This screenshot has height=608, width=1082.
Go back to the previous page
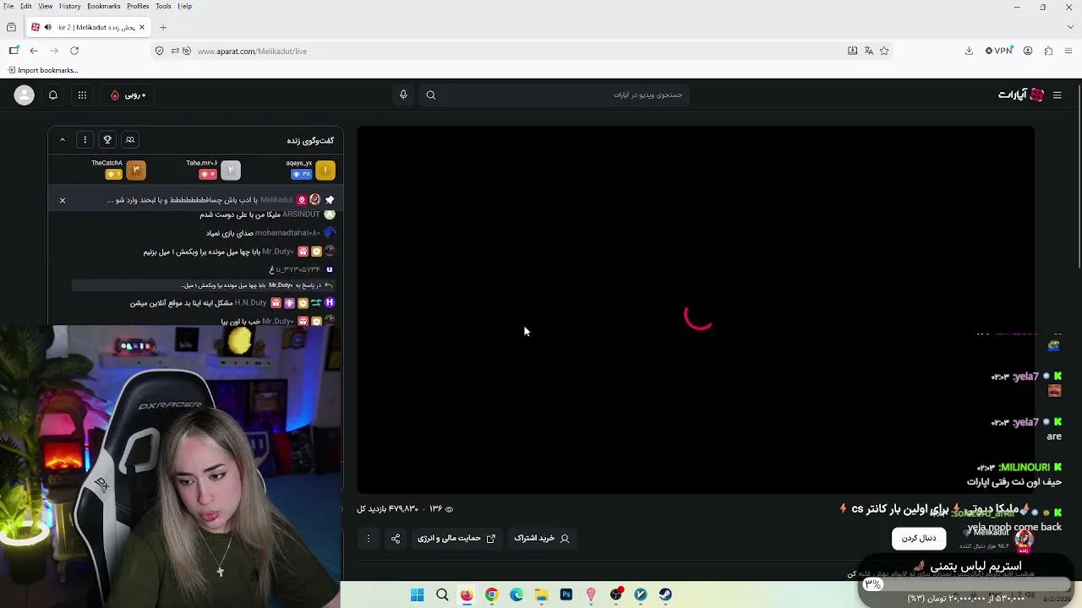tap(34, 51)
